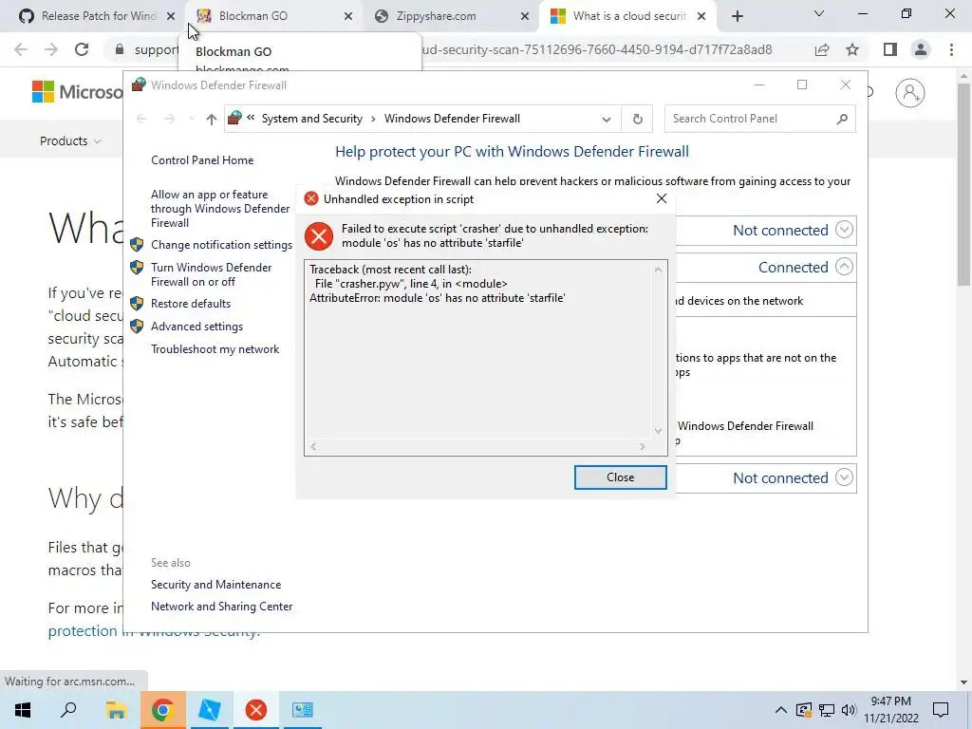Image resolution: width=972 pixels, height=729 pixels.
Task: Reload the page in Chrome
Action: pyautogui.click(x=82, y=49)
